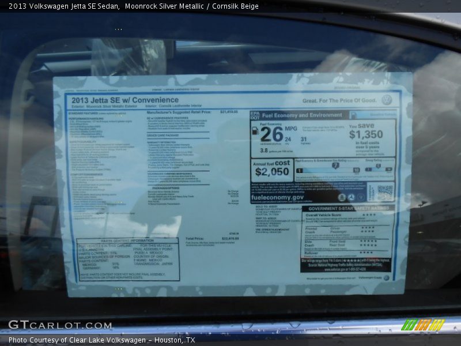Screen dimensions: 461x346
Task: Click the large '26' MPG number
Action: tap(271, 134)
